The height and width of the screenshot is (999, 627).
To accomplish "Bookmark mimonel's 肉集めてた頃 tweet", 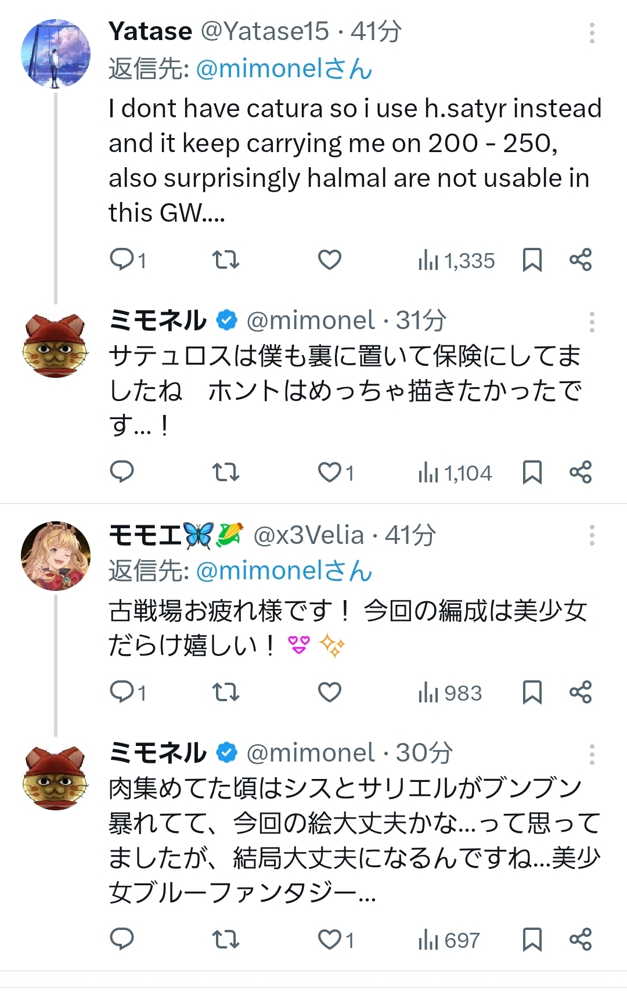I will tap(532, 939).
